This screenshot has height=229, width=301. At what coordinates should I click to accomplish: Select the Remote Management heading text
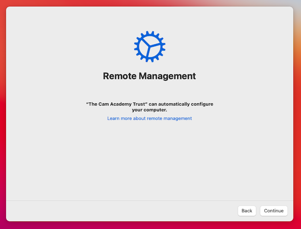point(149,76)
